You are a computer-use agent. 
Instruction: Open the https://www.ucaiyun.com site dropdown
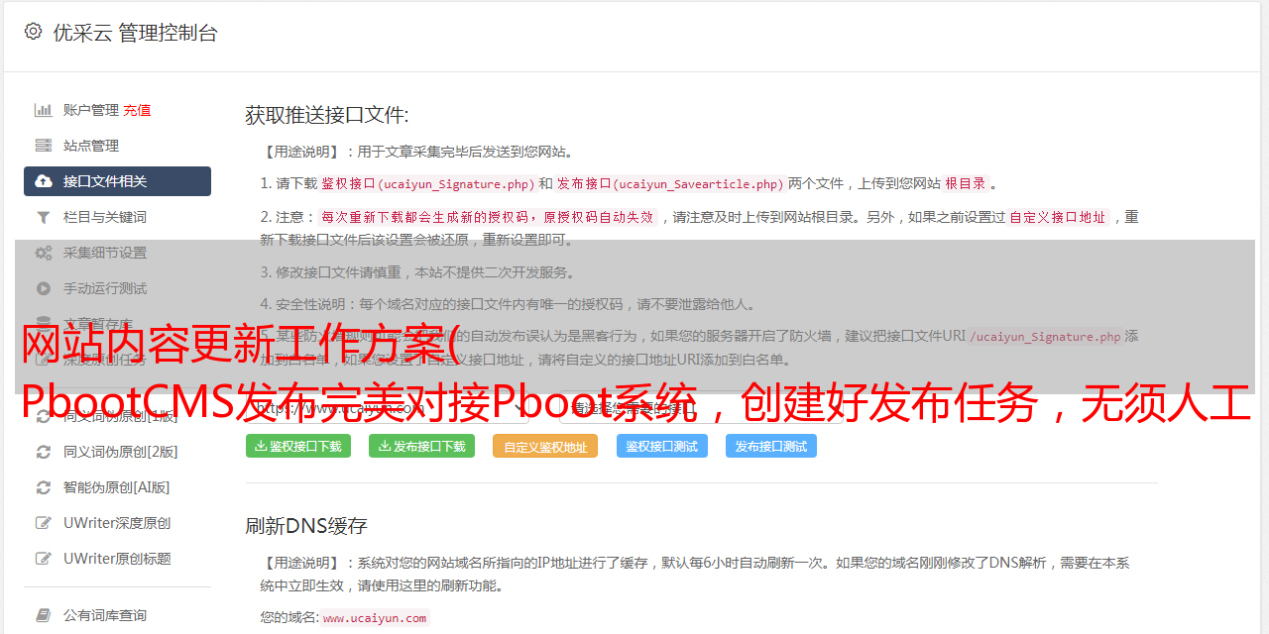(x=387, y=407)
